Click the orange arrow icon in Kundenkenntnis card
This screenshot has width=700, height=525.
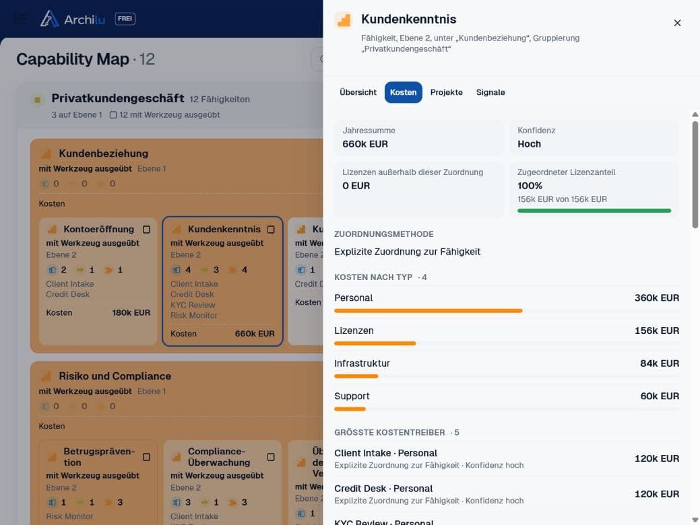(x=232, y=270)
